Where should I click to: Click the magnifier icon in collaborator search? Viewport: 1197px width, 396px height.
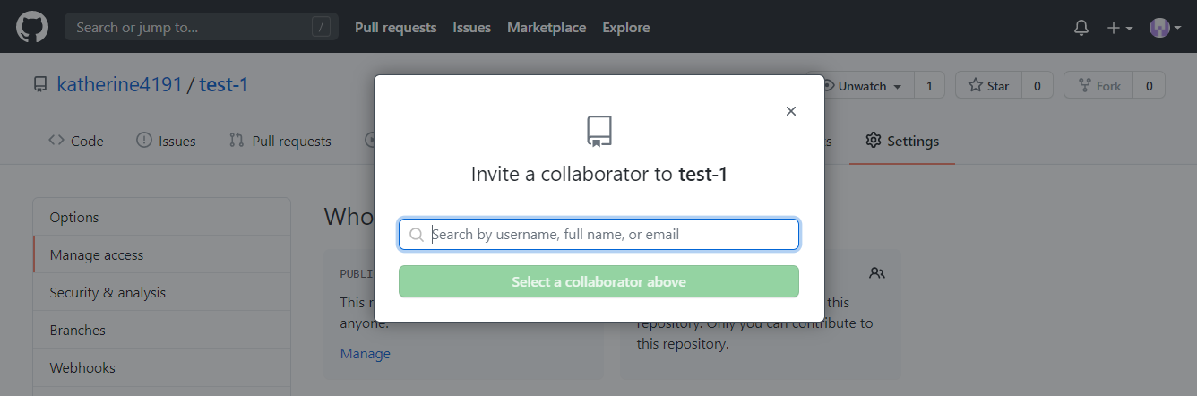[x=417, y=235]
